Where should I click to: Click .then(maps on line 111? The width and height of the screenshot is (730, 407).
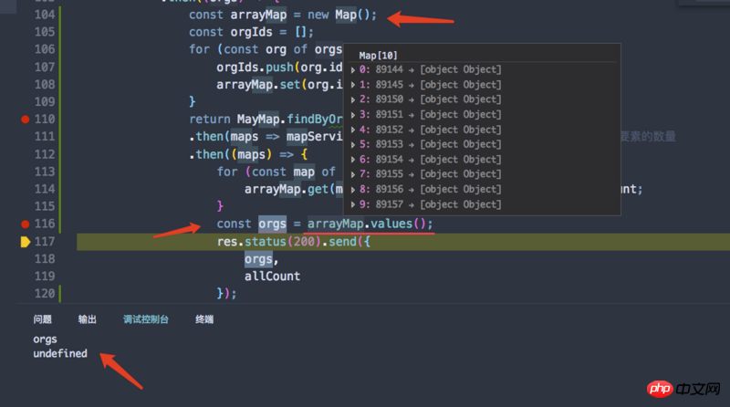tap(224, 137)
